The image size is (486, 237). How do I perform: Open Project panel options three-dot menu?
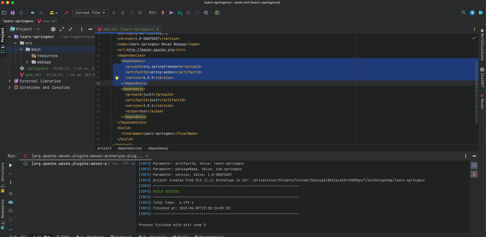click(82, 29)
